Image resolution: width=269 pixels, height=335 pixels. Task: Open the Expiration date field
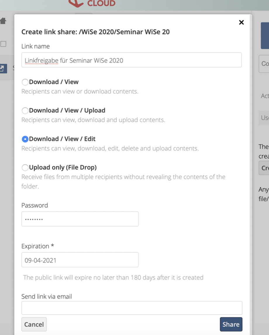tap(80, 260)
